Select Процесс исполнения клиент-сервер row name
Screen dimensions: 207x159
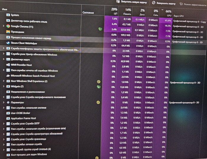(x=31, y=38)
